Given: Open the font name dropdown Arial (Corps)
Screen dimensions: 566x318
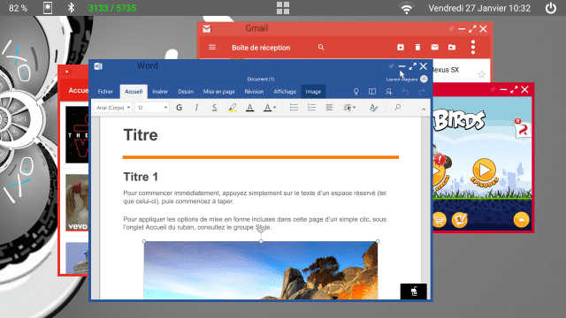Looking at the screenshot, I should [113, 108].
